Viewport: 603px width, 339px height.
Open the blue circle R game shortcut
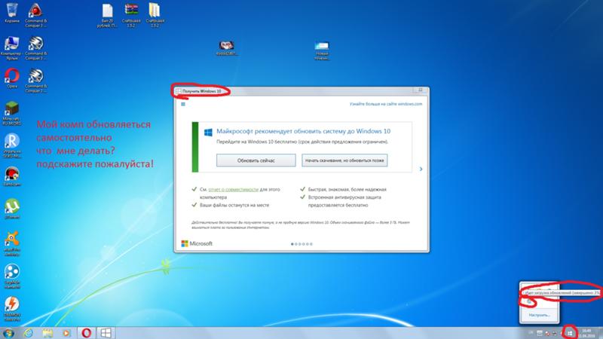coord(12,146)
